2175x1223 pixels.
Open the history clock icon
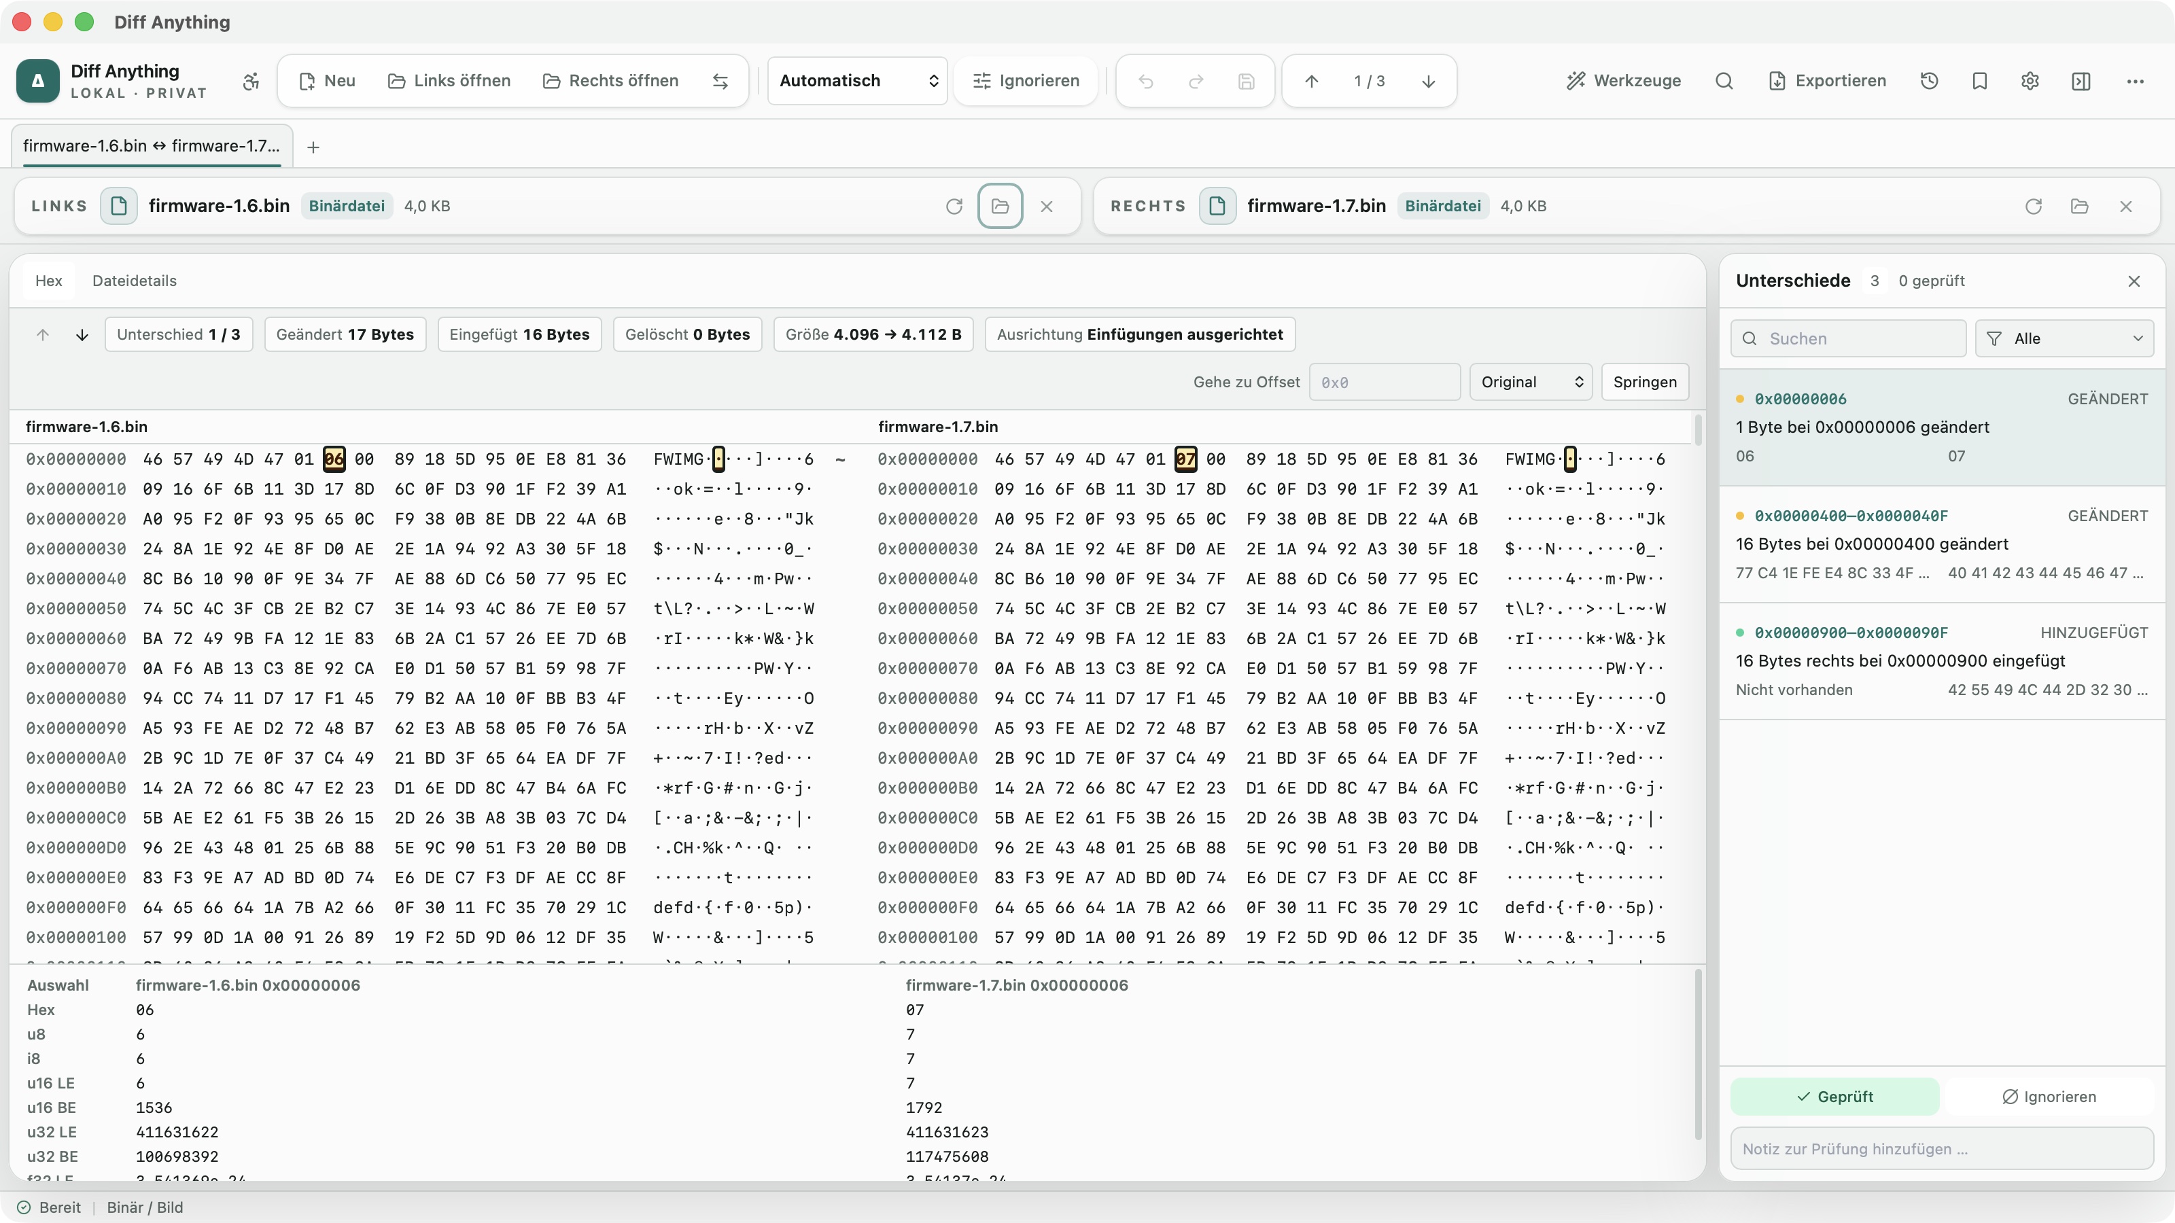1930,81
